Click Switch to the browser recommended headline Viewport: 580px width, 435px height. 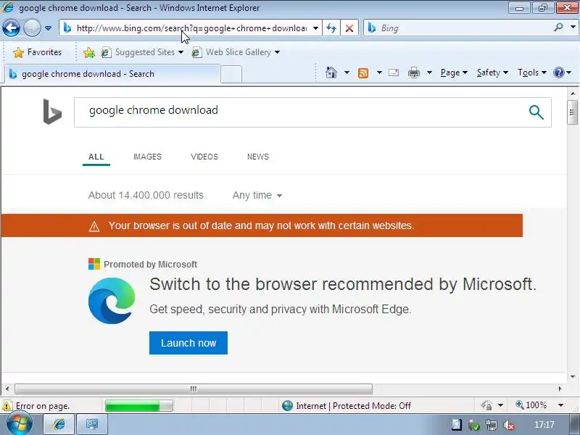click(343, 284)
